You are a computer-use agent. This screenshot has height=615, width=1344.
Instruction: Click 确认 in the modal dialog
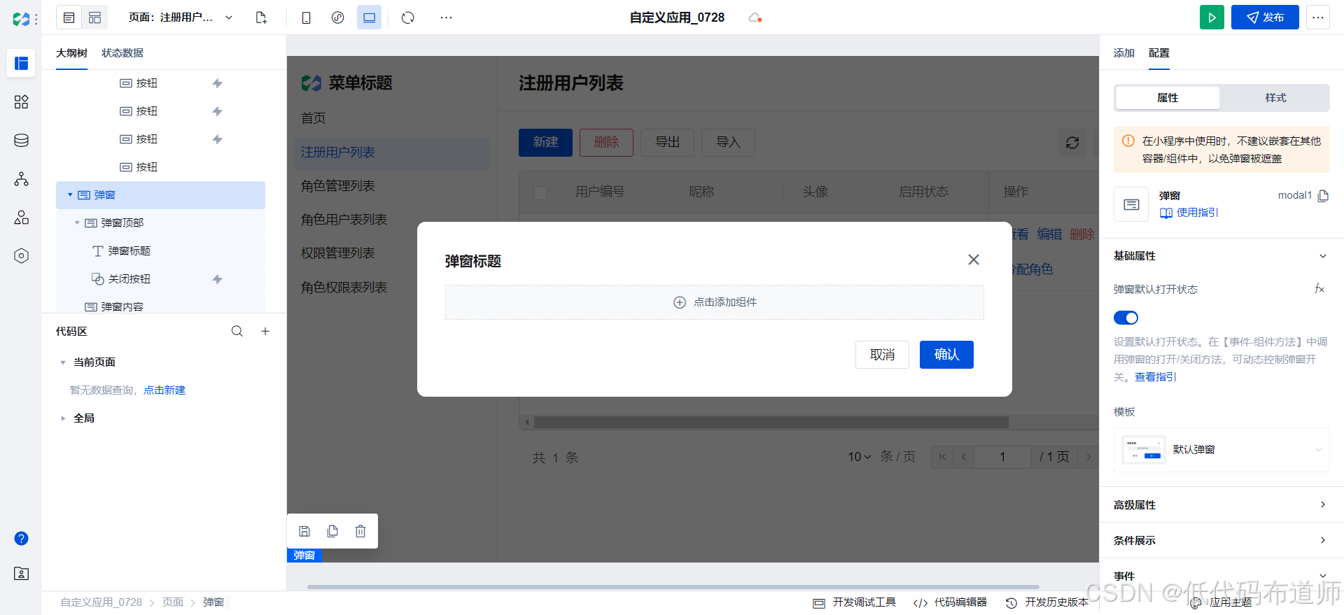946,355
